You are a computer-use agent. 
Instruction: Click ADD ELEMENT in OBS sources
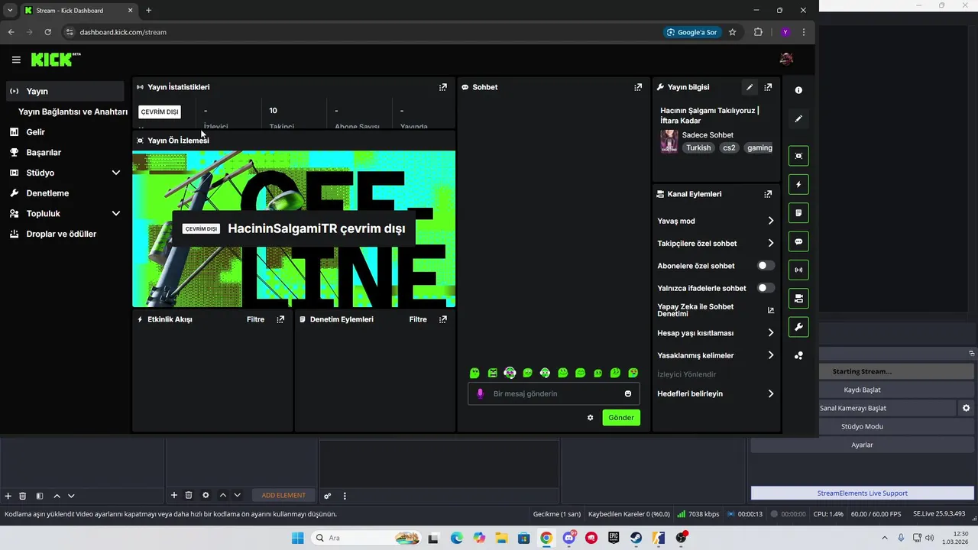(283, 496)
